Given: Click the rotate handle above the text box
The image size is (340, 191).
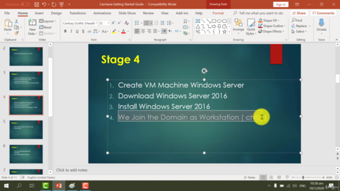Looking at the screenshot, I should coord(204,71).
